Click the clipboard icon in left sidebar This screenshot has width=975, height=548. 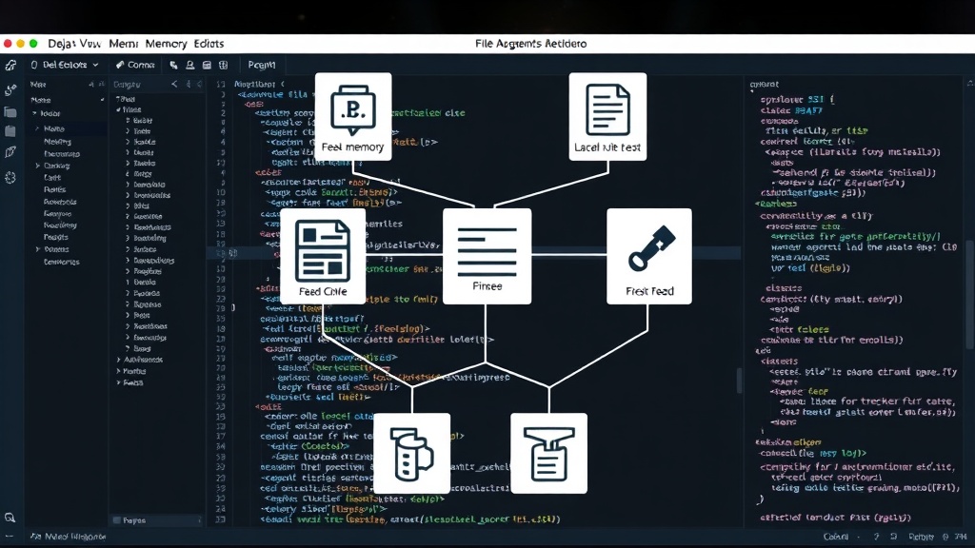(x=10, y=131)
